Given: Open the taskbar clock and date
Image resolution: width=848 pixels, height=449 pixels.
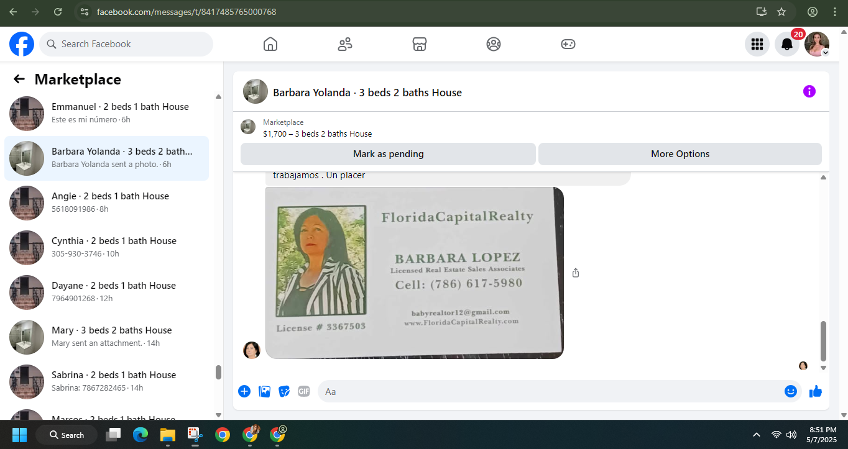Looking at the screenshot, I should point(823,435).
